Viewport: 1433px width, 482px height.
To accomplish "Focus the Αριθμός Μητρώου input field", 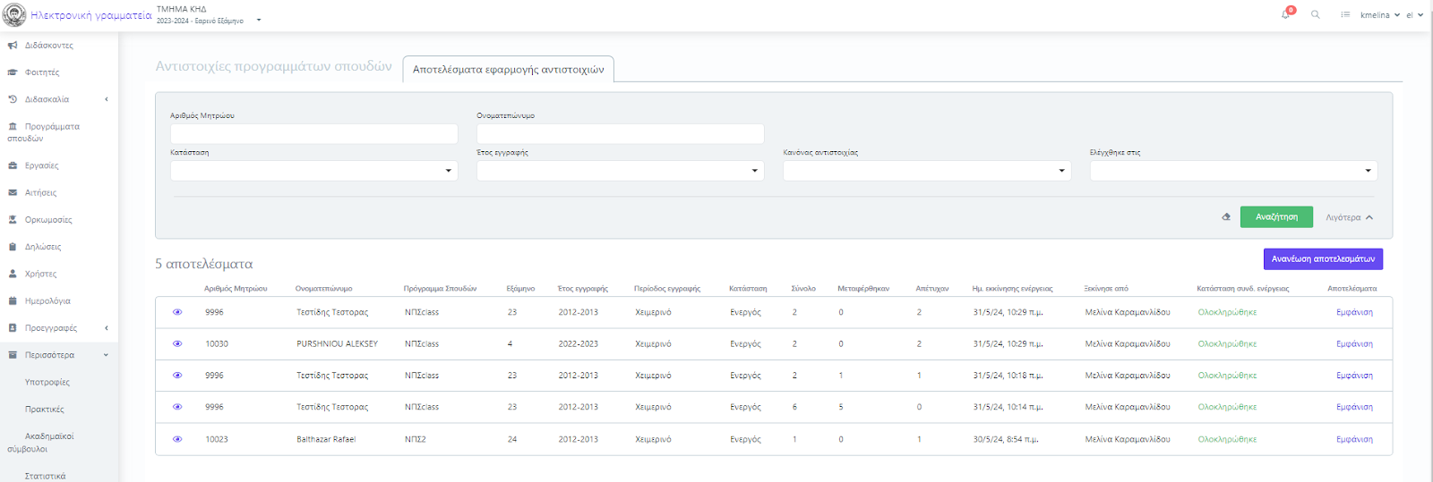I will click(314, 134).
